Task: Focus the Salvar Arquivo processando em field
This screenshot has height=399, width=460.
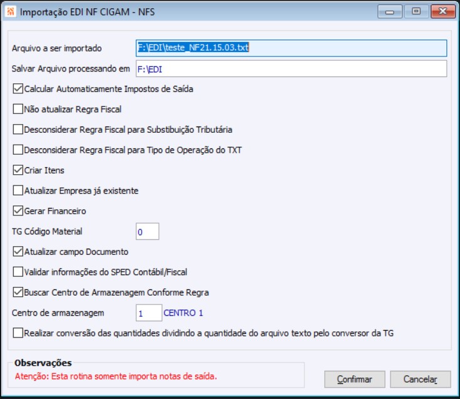Action: point(291,68)
